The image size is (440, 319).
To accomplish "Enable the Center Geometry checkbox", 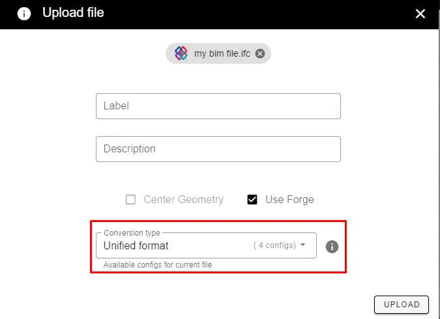I will coord(130,200).
